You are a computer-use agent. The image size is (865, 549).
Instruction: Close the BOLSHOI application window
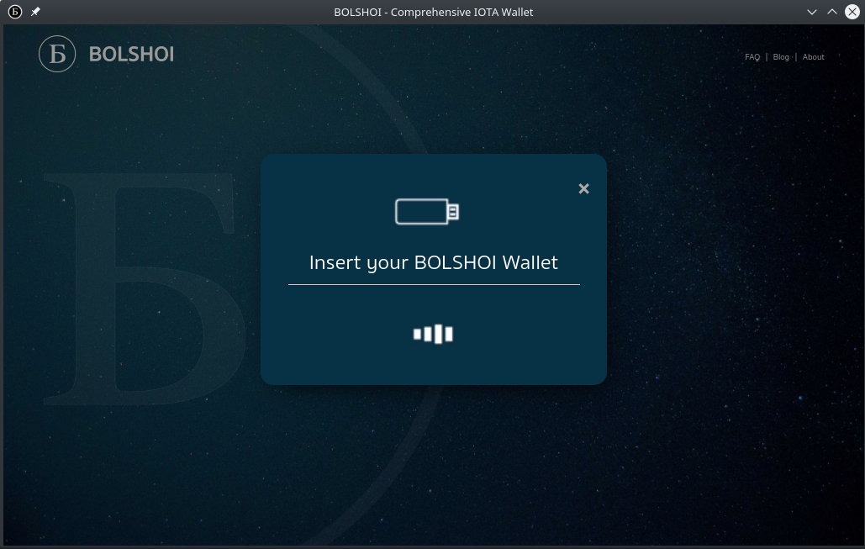pyautogui.click(x=852, y=12)
